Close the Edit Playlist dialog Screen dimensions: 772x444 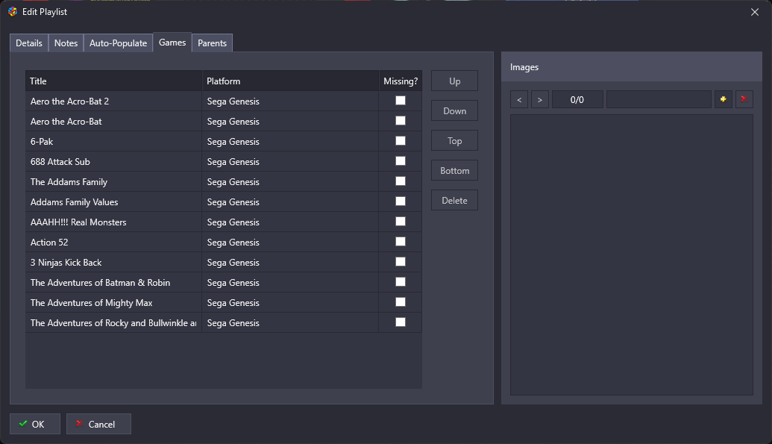[754, 12]
